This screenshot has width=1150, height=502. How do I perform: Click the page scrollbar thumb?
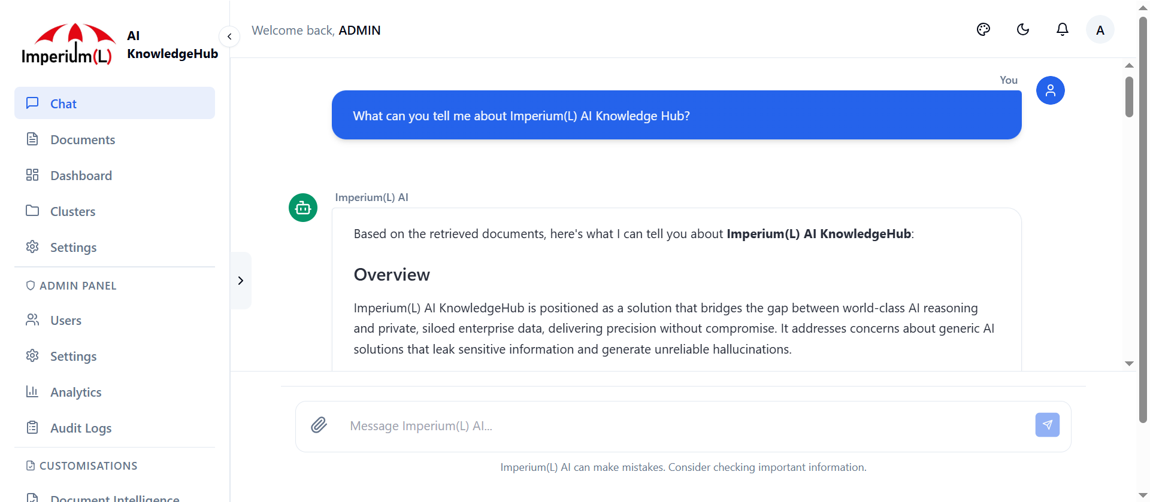1143,220
